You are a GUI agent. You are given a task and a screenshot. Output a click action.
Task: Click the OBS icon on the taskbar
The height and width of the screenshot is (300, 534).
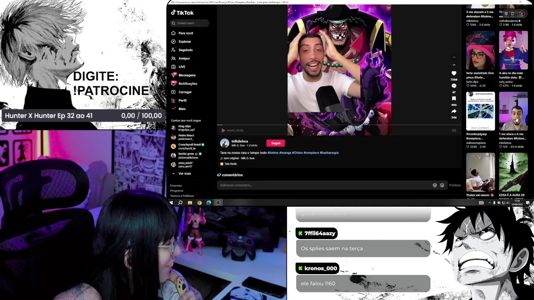(x=218, y=202)
